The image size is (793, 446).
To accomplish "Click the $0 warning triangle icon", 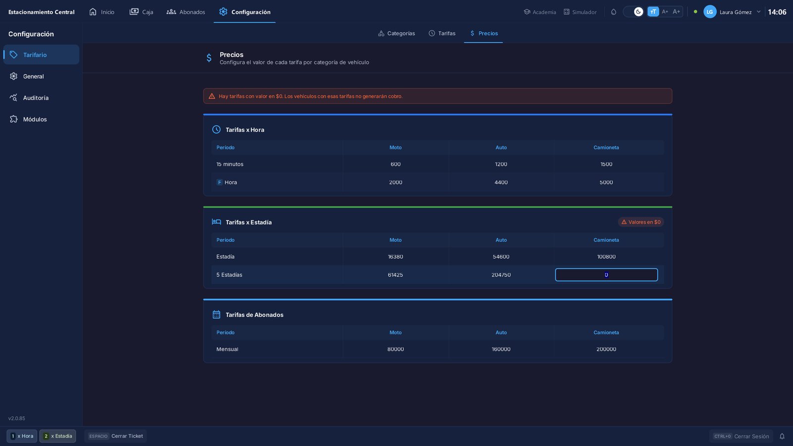I will tap(212, 96).
